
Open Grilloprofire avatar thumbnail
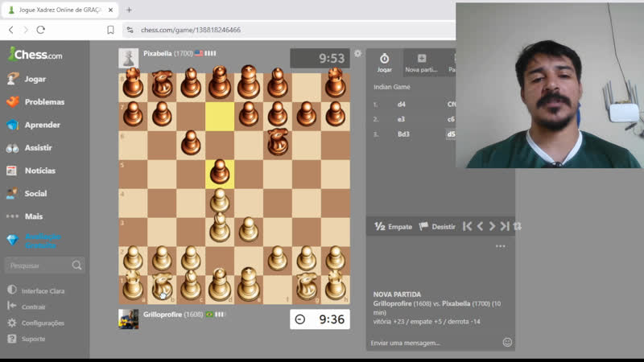coord(129,319)
